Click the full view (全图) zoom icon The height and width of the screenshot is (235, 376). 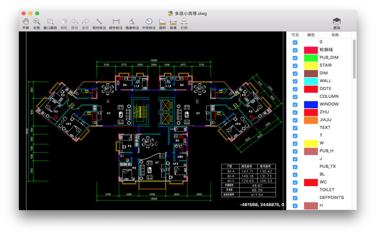pyautogui.click(x=37, y=24)
